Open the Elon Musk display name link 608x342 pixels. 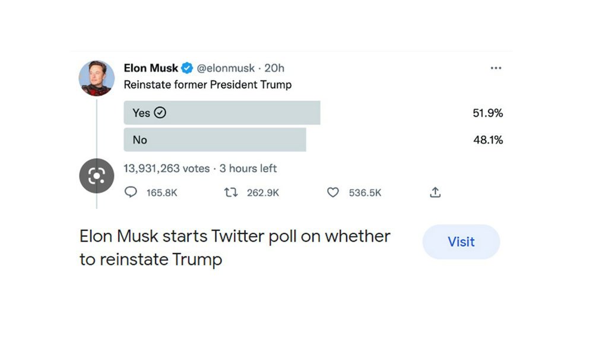pyautogui.click(x=151, y=68)
